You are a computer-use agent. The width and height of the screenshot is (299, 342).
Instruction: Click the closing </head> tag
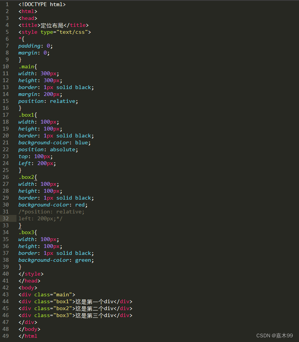(30, 281)
